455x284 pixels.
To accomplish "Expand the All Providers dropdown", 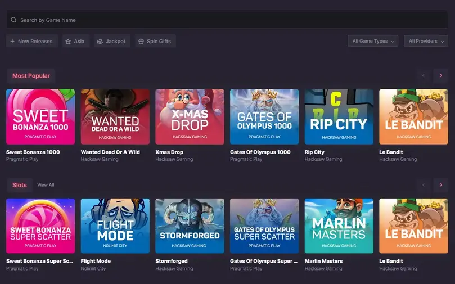I will tap(426, 41).
